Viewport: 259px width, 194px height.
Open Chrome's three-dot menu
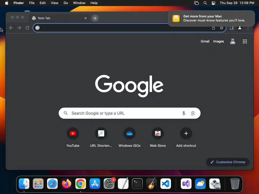248,28
